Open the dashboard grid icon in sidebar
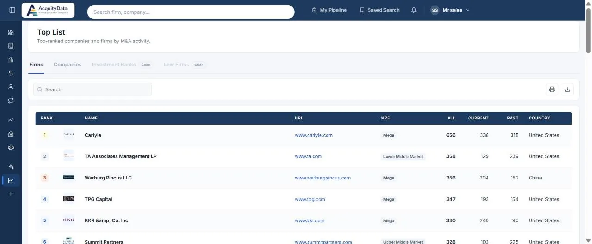The image size is (592, 244). coord(11,32)
